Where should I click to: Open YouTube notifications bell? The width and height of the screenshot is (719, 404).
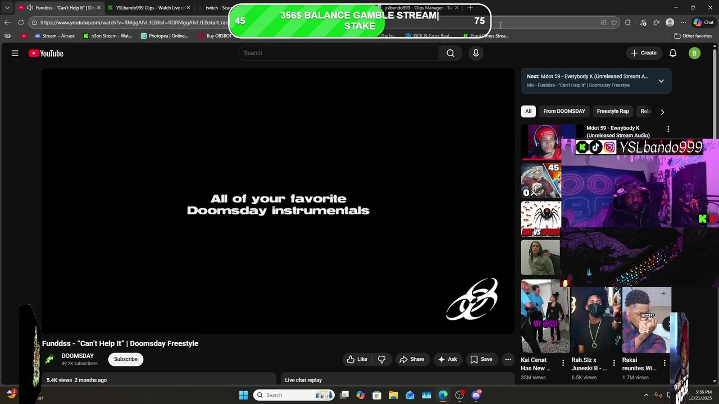(x=673, y=53)
